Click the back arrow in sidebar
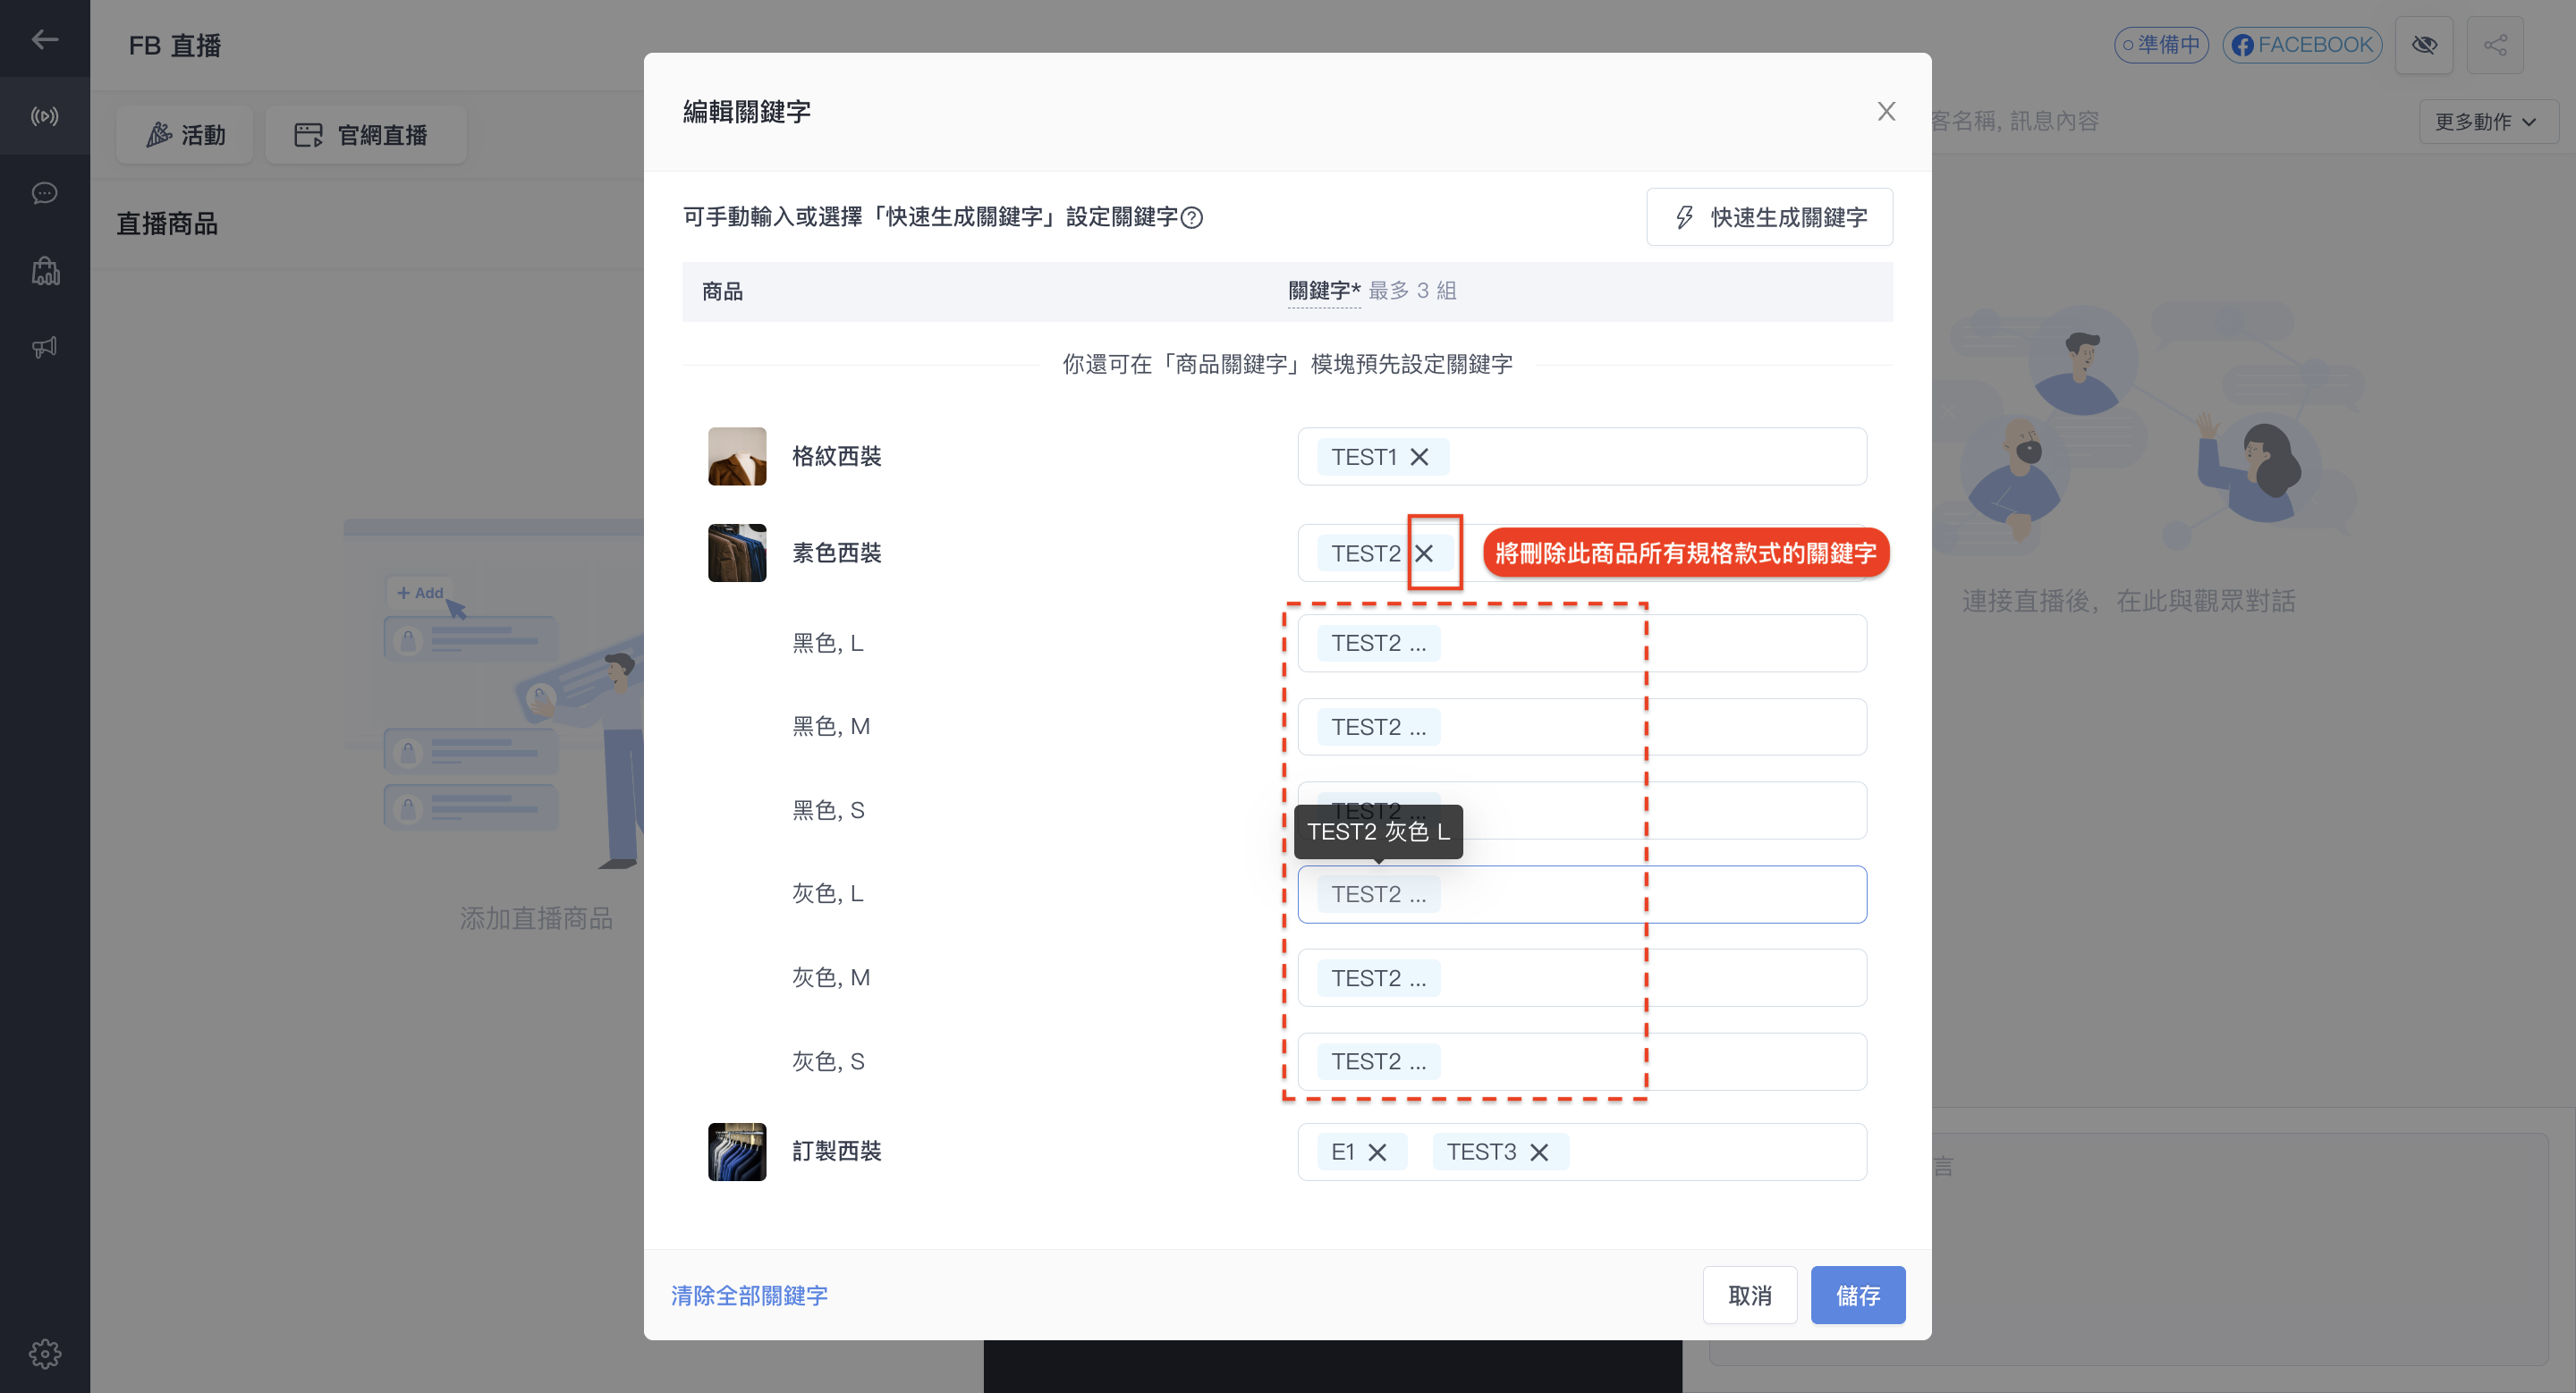 click(44, 39)
